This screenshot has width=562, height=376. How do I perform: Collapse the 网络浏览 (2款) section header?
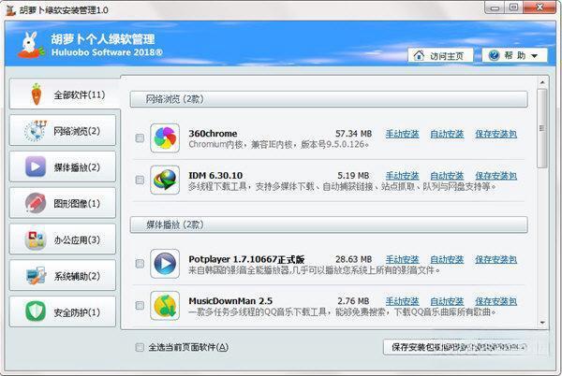point(329,99)
